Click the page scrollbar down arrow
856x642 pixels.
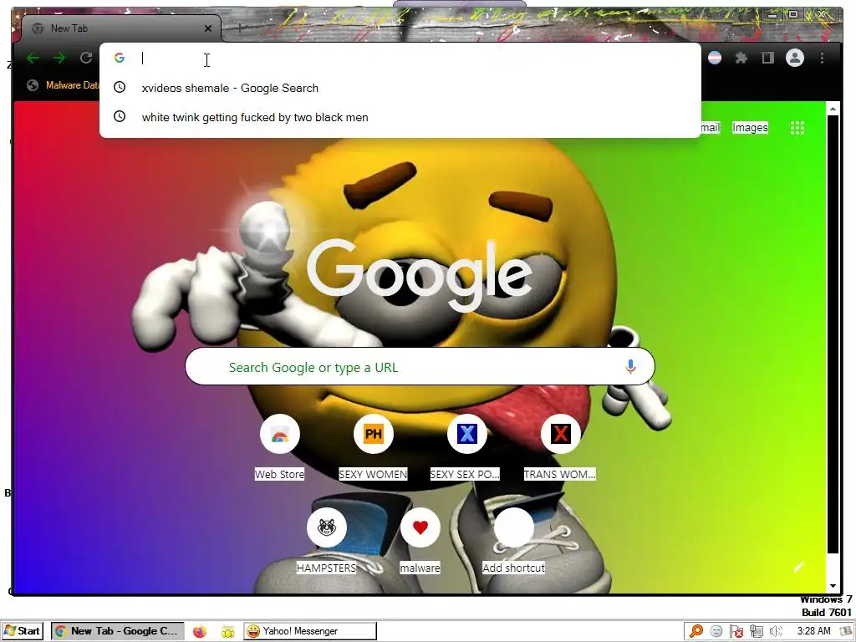point(833,586)
